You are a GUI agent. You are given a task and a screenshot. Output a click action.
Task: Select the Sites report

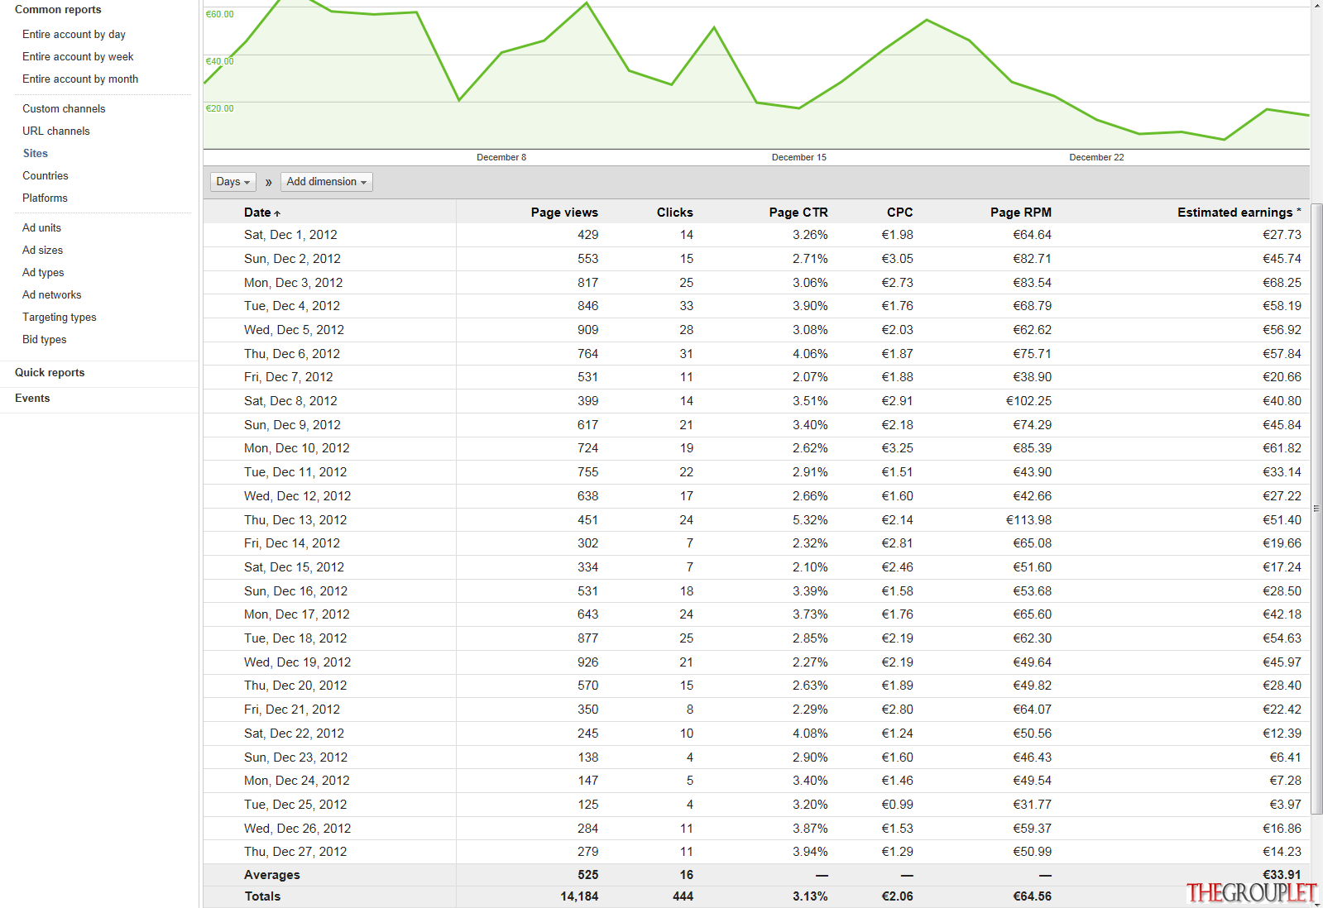tap(36, 154)
